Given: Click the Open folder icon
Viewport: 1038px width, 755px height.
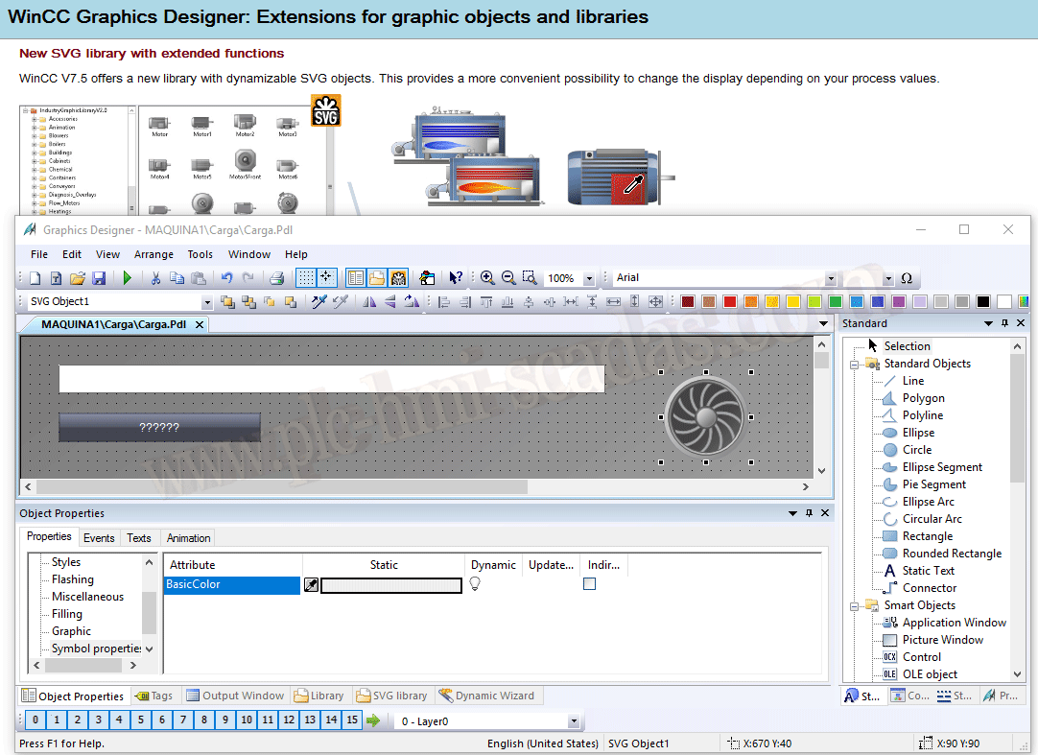Looking at the screenshot, I should 77,278.
